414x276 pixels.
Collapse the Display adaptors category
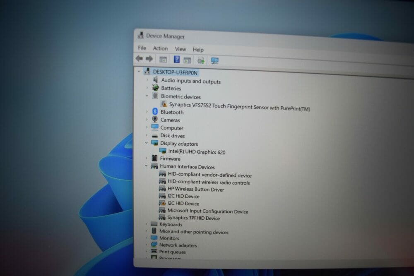click(x=147, y=143)
